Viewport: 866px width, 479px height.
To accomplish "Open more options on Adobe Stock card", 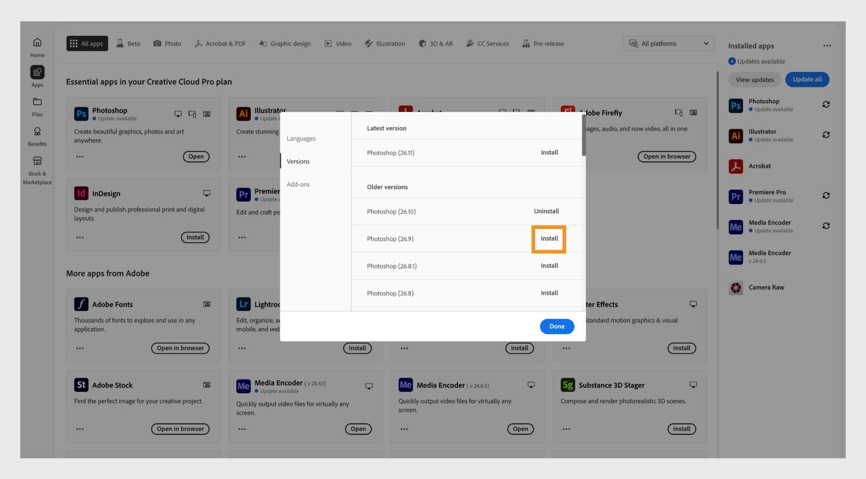I will (x=80, y=429).
